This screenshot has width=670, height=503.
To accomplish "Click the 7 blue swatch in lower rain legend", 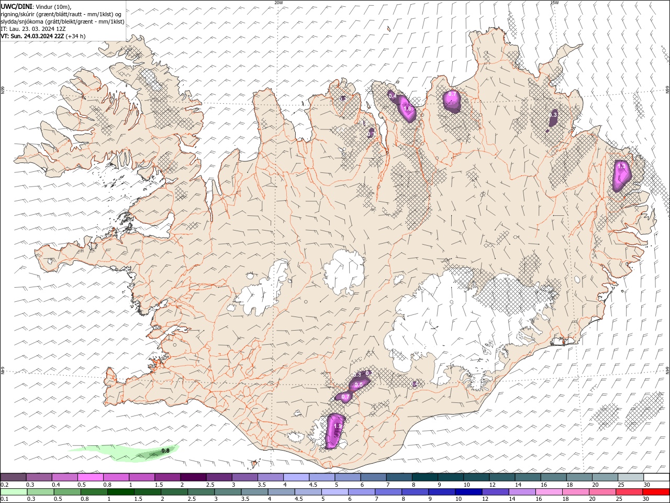I will coord(388,492).
